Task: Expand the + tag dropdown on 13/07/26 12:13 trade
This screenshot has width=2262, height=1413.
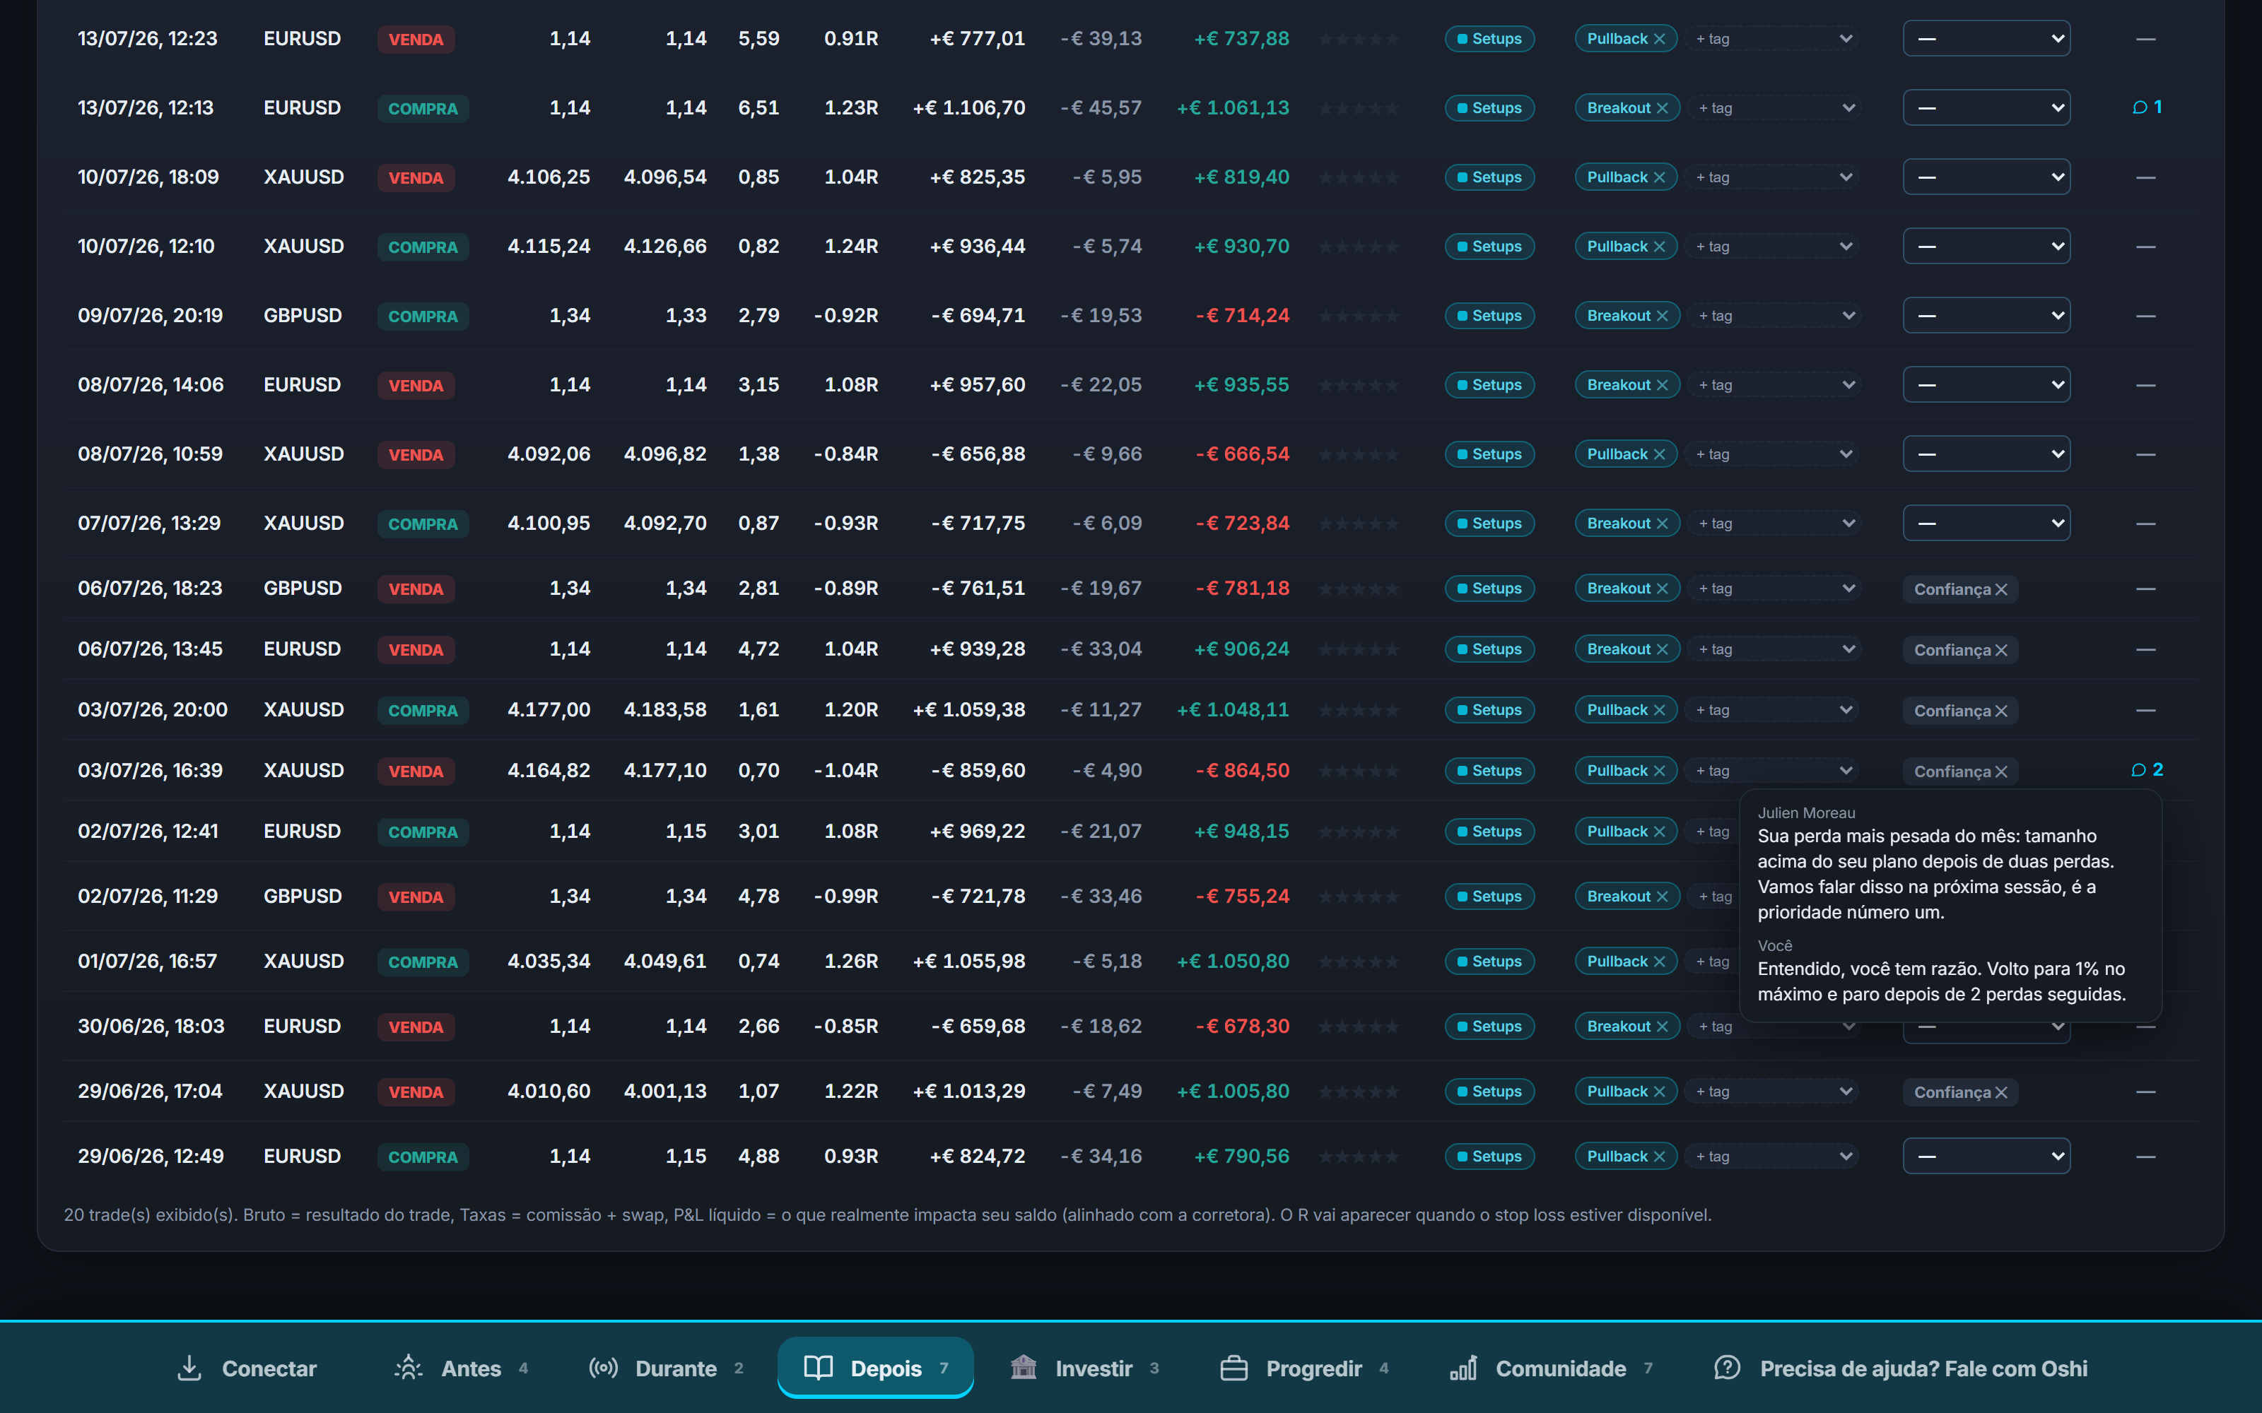Action: [1776, 108]
